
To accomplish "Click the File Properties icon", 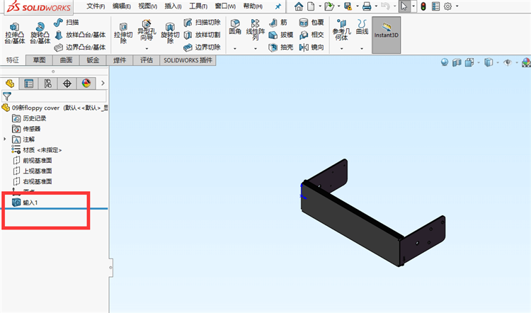I will click(x=436, y=6).
